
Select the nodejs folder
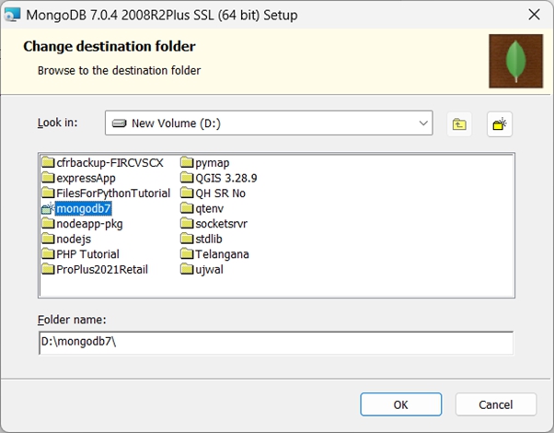75,239
